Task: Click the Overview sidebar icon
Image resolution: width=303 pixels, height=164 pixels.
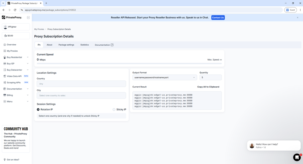Action: click(5, 45)
